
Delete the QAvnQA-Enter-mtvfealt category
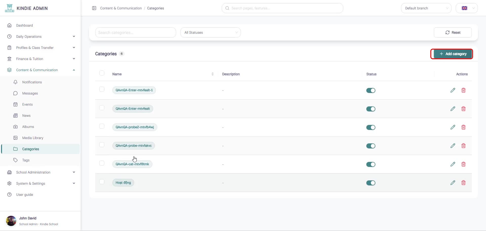pos(463,109)
